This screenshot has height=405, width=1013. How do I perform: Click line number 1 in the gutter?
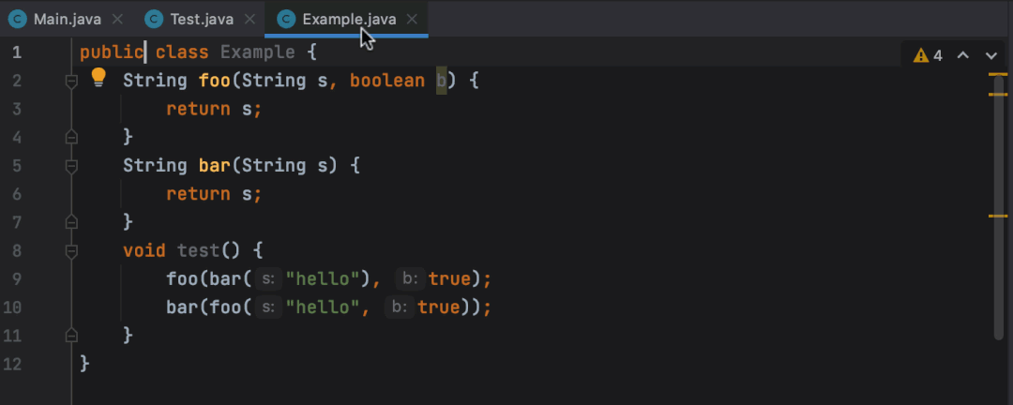[x=17, y=52]
